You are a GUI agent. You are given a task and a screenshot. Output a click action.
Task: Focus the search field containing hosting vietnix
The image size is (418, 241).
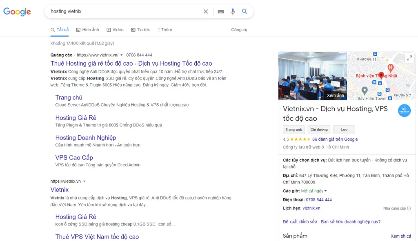pyautogui.click(x=125, y=11)
